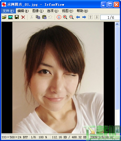
Task: Zoom in with the plus magnifier
Action: (65, 17)
